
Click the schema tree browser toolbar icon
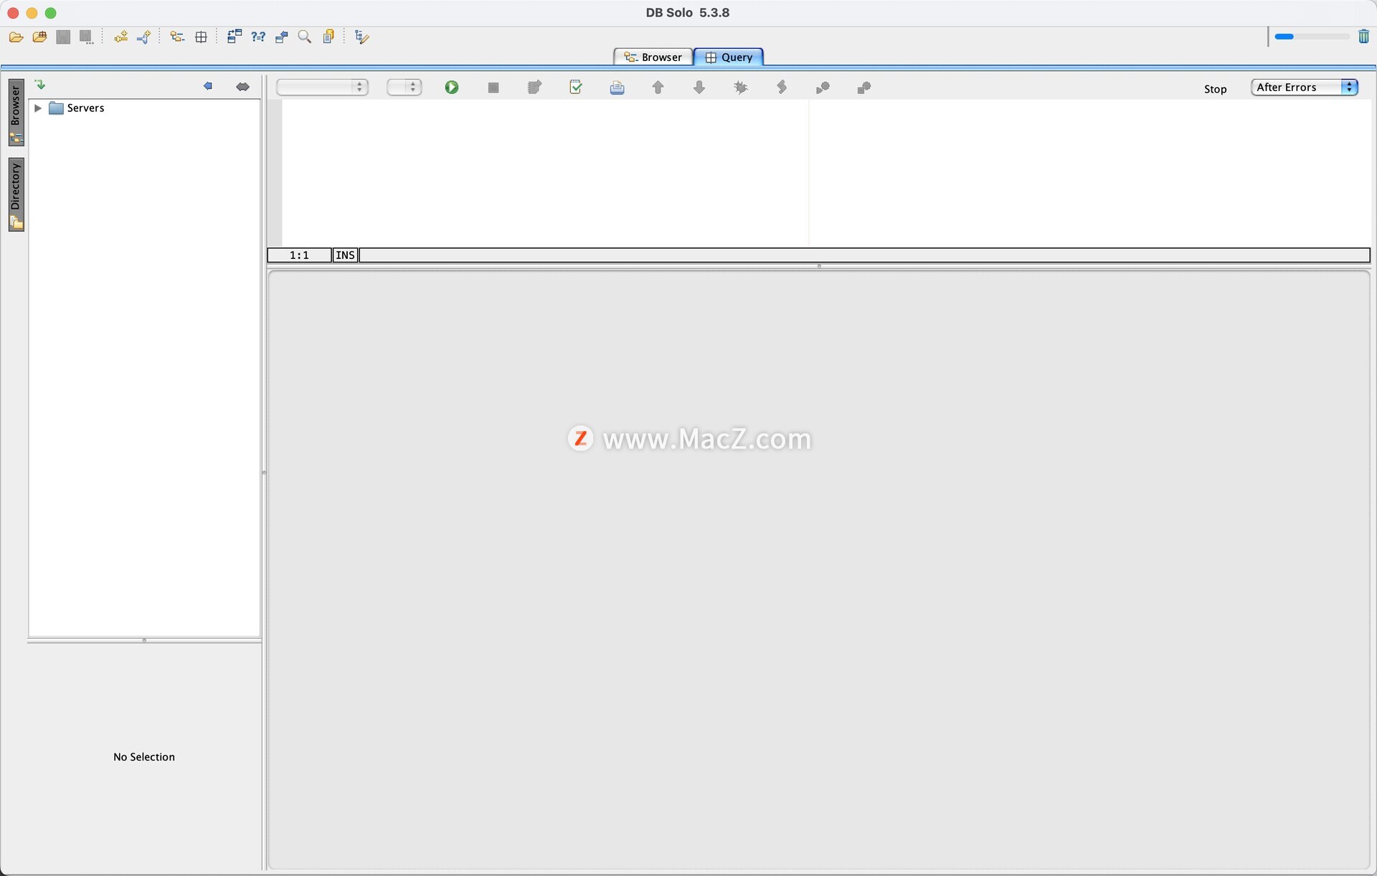[177, 37]
